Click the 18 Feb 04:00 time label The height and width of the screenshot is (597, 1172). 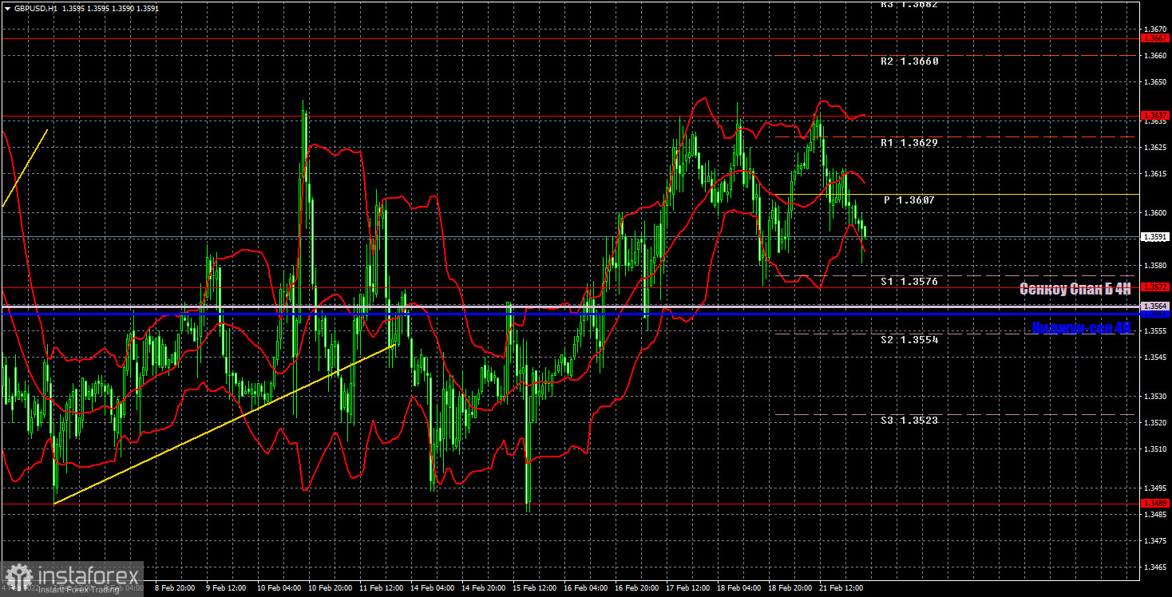(740, 589)
